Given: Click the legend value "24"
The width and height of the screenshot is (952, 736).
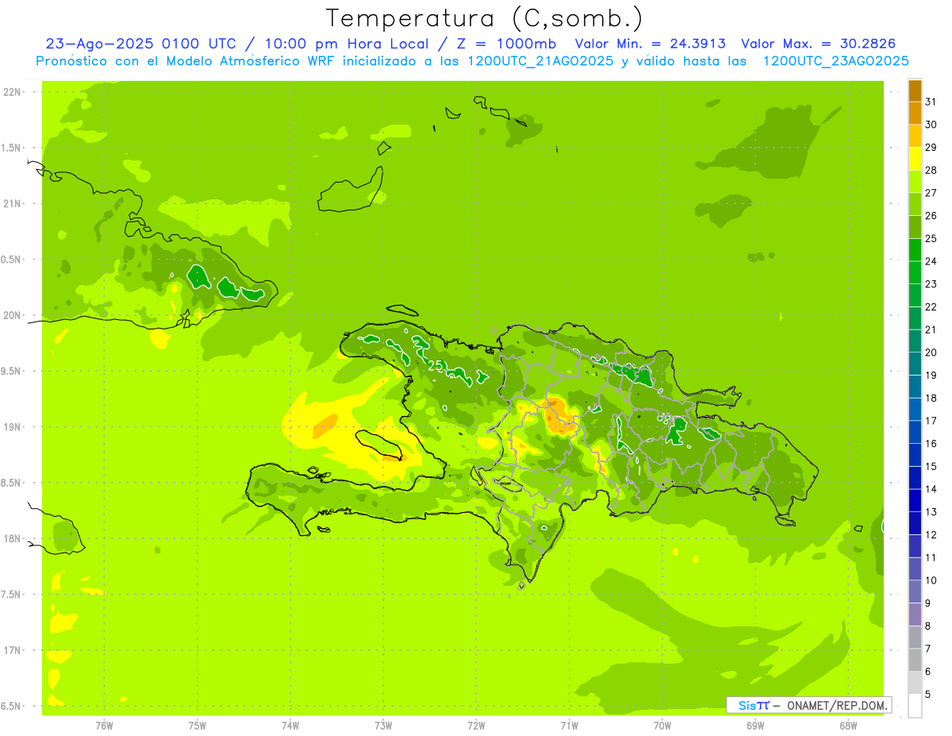Looking at the screenshot, I should click(x=931, y=261).
